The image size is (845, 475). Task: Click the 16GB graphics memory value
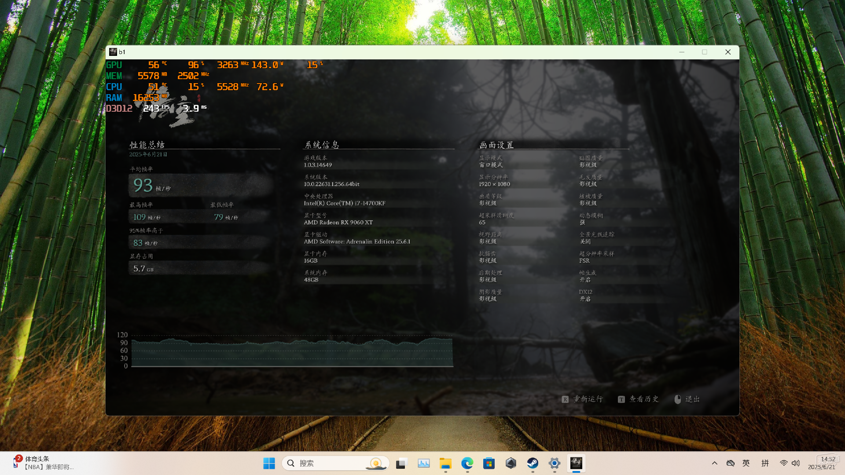pos(310,261)
